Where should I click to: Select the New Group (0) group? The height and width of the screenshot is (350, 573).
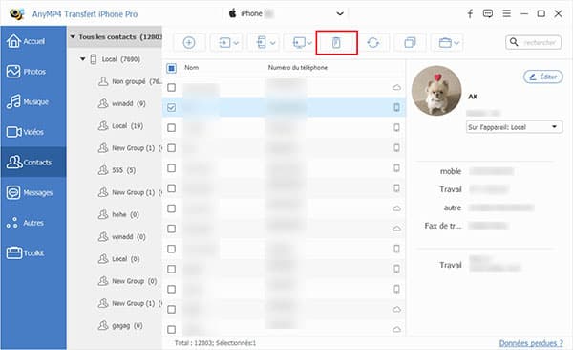(128, 281)
